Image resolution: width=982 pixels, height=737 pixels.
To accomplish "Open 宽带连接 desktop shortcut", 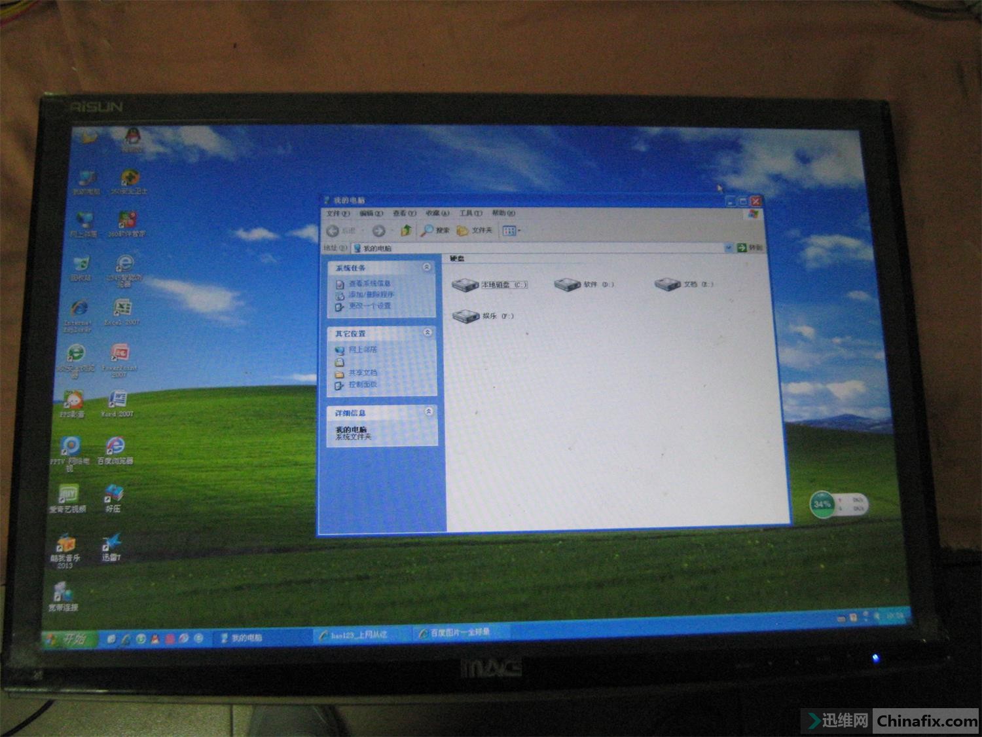I will pos(63,597).
